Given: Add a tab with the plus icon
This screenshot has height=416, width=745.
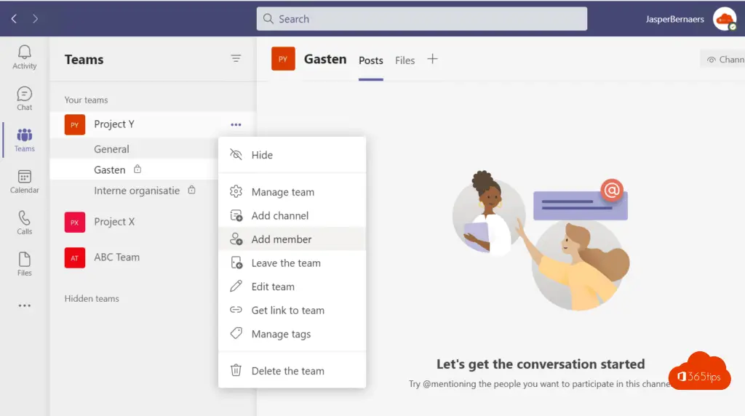Looking at the screenshot, I should tap(432, 60).
